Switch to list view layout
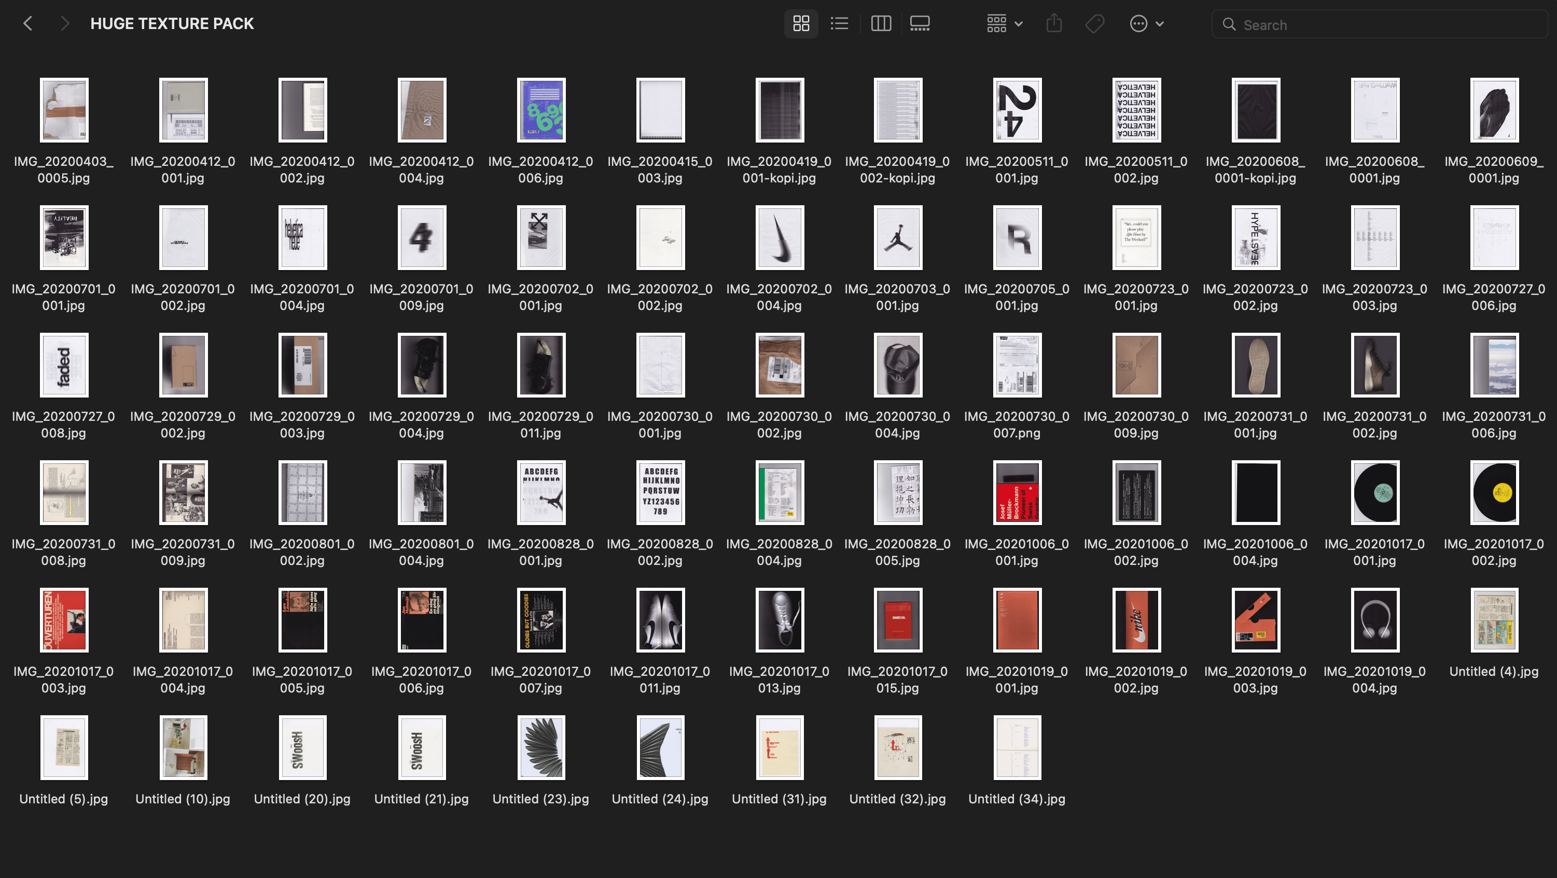The height and width of the screenshot is (878, 1557). tap(840, 23)
